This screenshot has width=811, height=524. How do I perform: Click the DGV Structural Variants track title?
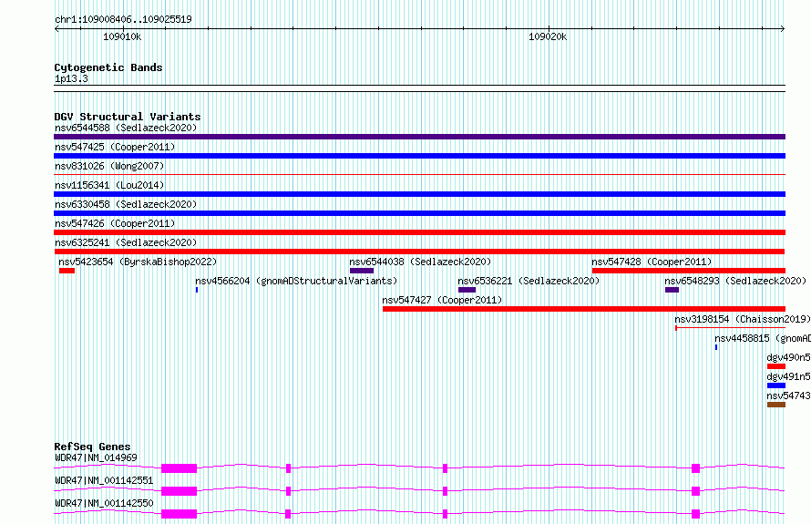click(128, 117)
